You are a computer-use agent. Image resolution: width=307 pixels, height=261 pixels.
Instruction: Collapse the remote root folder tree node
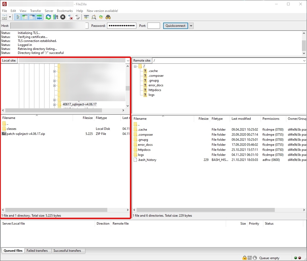135,66
